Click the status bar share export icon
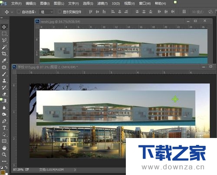Screen dimensions: 217x175 click(27, 169)
